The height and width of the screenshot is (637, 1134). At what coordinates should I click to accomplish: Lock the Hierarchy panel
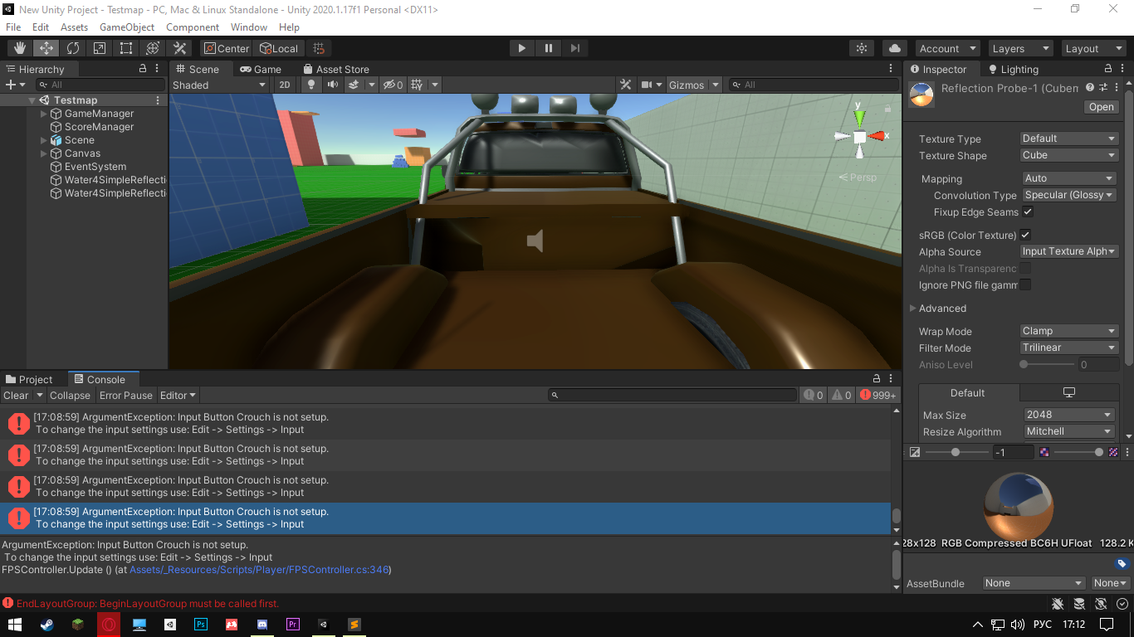point(143,69)
